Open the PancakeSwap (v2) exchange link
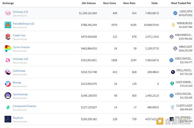Image resolution: width=194 pixels, height=128 pixels. (x=23, y=24)
